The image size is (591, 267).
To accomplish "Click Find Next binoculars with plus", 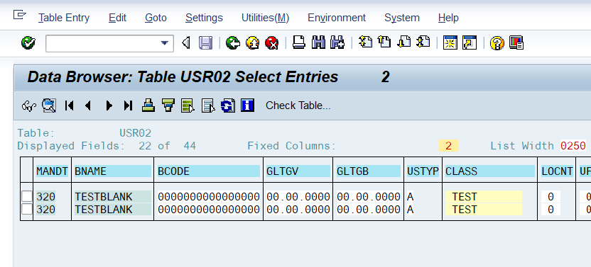I will (x=337, y=42).
